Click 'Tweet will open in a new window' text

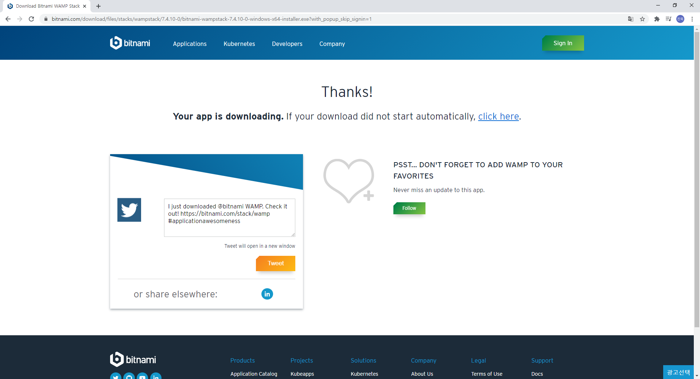coord(260,246)
